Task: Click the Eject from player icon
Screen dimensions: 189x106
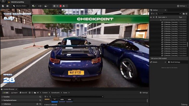Action: 64,6
